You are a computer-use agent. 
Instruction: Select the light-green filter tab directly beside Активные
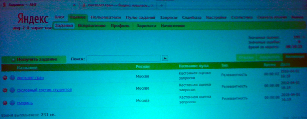tap(270, 57)
